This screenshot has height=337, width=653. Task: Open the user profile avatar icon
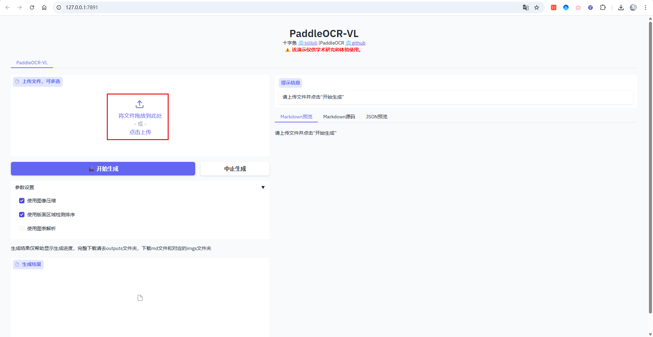633,7
